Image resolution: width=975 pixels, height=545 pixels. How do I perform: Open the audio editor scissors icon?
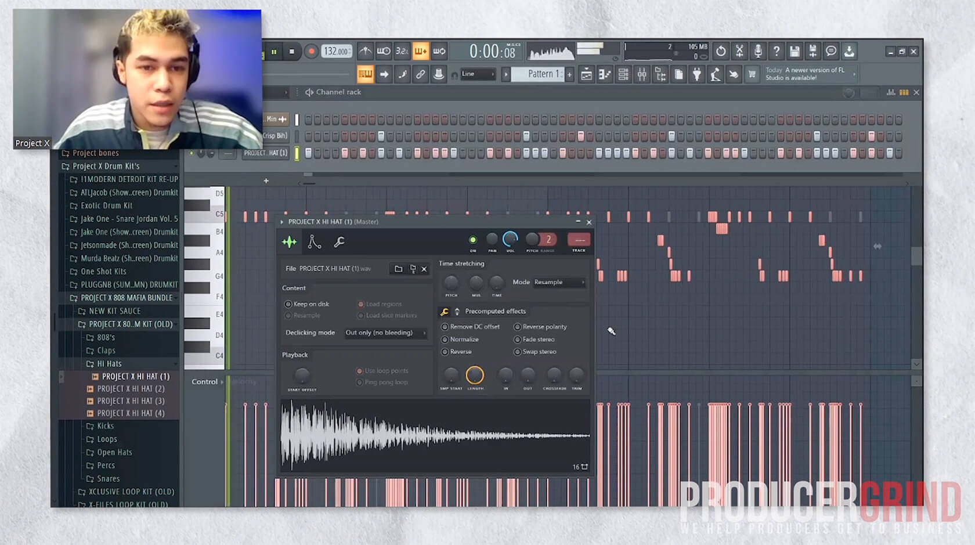point(739,52)
